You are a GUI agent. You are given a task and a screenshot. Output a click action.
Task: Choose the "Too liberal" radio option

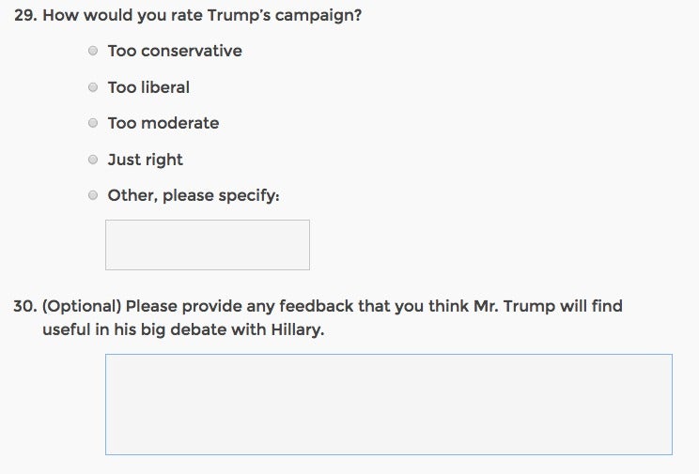tap(93, 87)
